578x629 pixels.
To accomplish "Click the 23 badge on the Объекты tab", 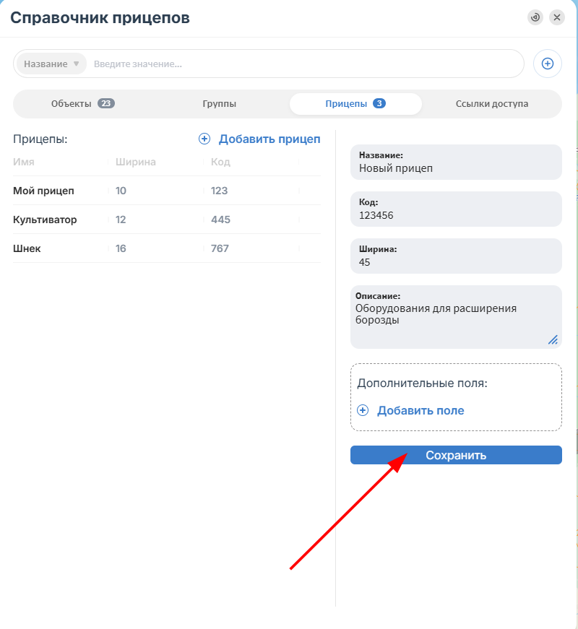I will coord(106,103).
